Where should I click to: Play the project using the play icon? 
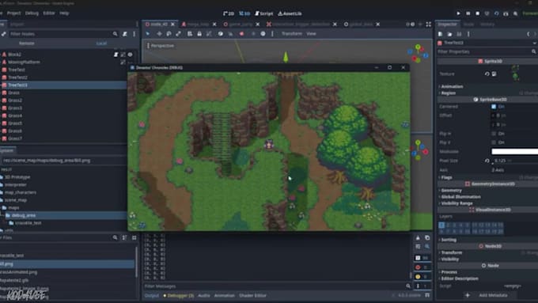pos(458,13)
